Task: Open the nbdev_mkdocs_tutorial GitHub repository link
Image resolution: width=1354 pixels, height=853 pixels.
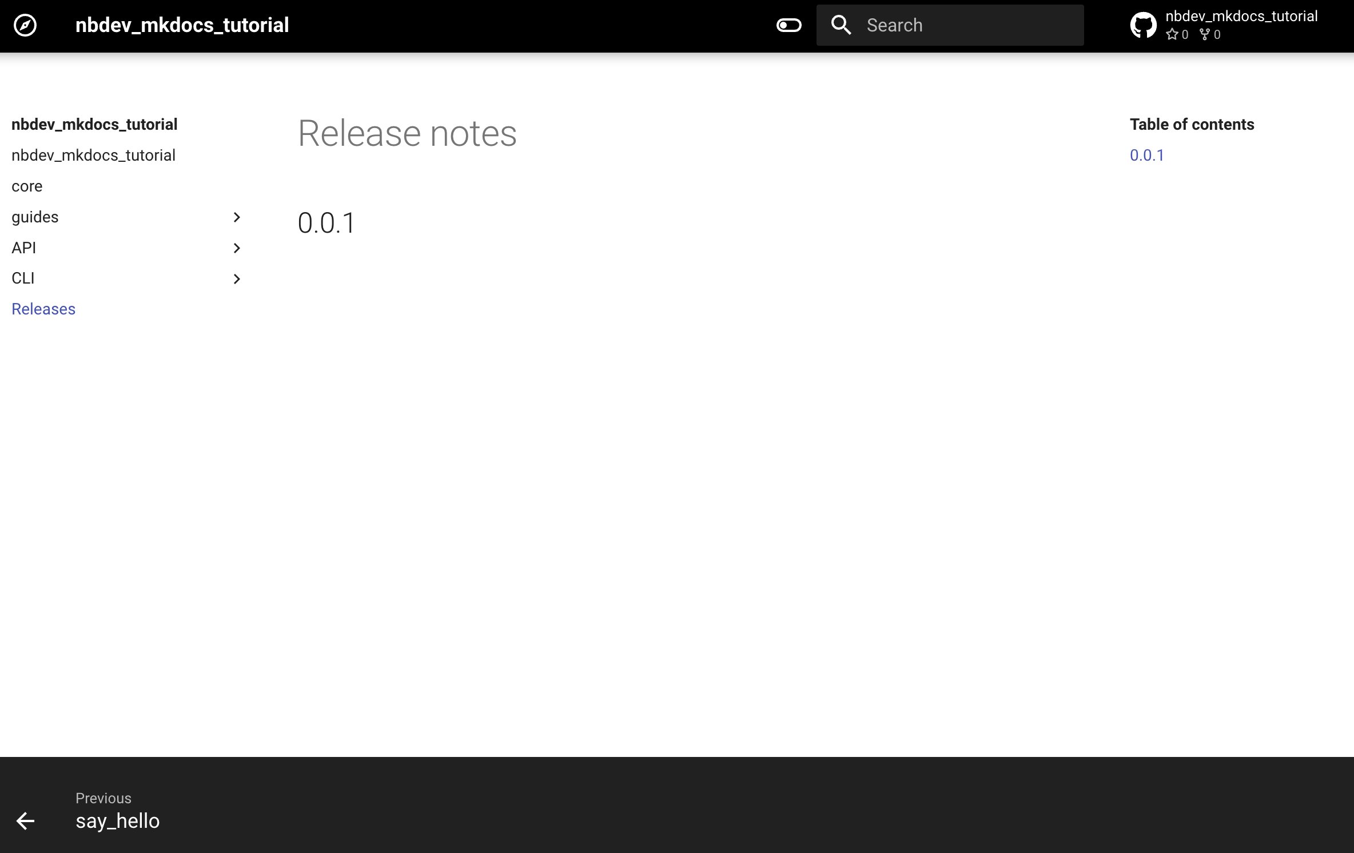Action: click(x=1224, y=25)
